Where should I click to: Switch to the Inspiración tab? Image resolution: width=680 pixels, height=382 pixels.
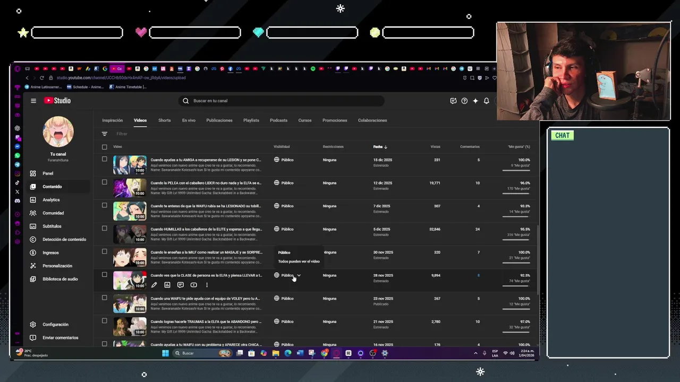click(113, 120)
